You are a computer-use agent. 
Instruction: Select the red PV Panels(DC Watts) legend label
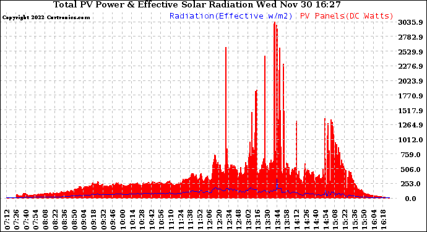(347, 16)
